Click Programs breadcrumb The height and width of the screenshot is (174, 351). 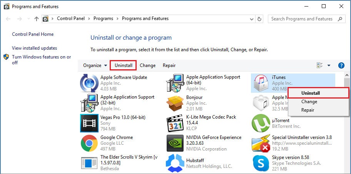(103, 18)
